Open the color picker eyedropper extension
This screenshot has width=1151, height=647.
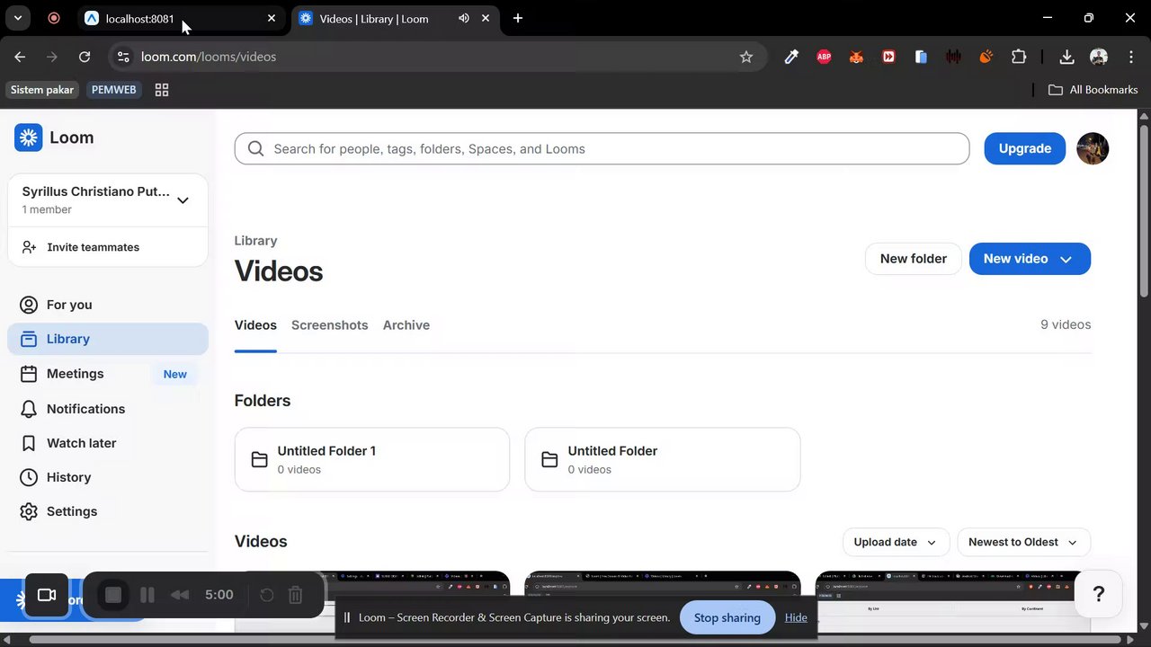pyautogui.click(x=791, y=57)
